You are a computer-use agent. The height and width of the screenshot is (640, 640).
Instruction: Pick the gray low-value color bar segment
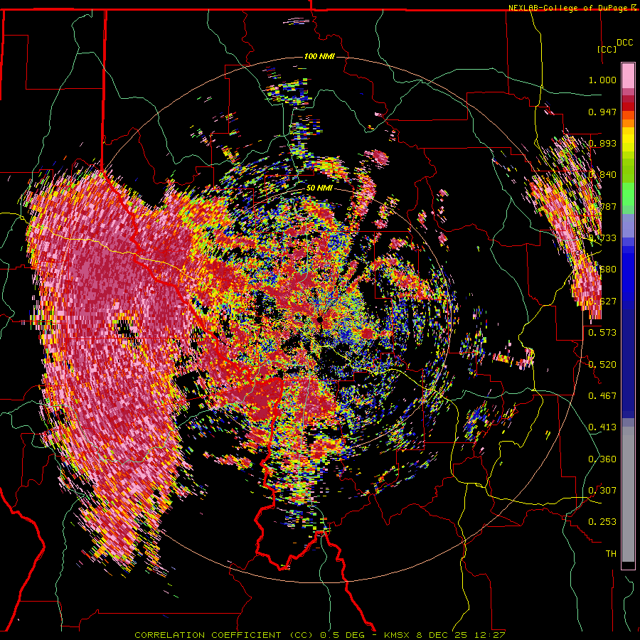[628, 494]
